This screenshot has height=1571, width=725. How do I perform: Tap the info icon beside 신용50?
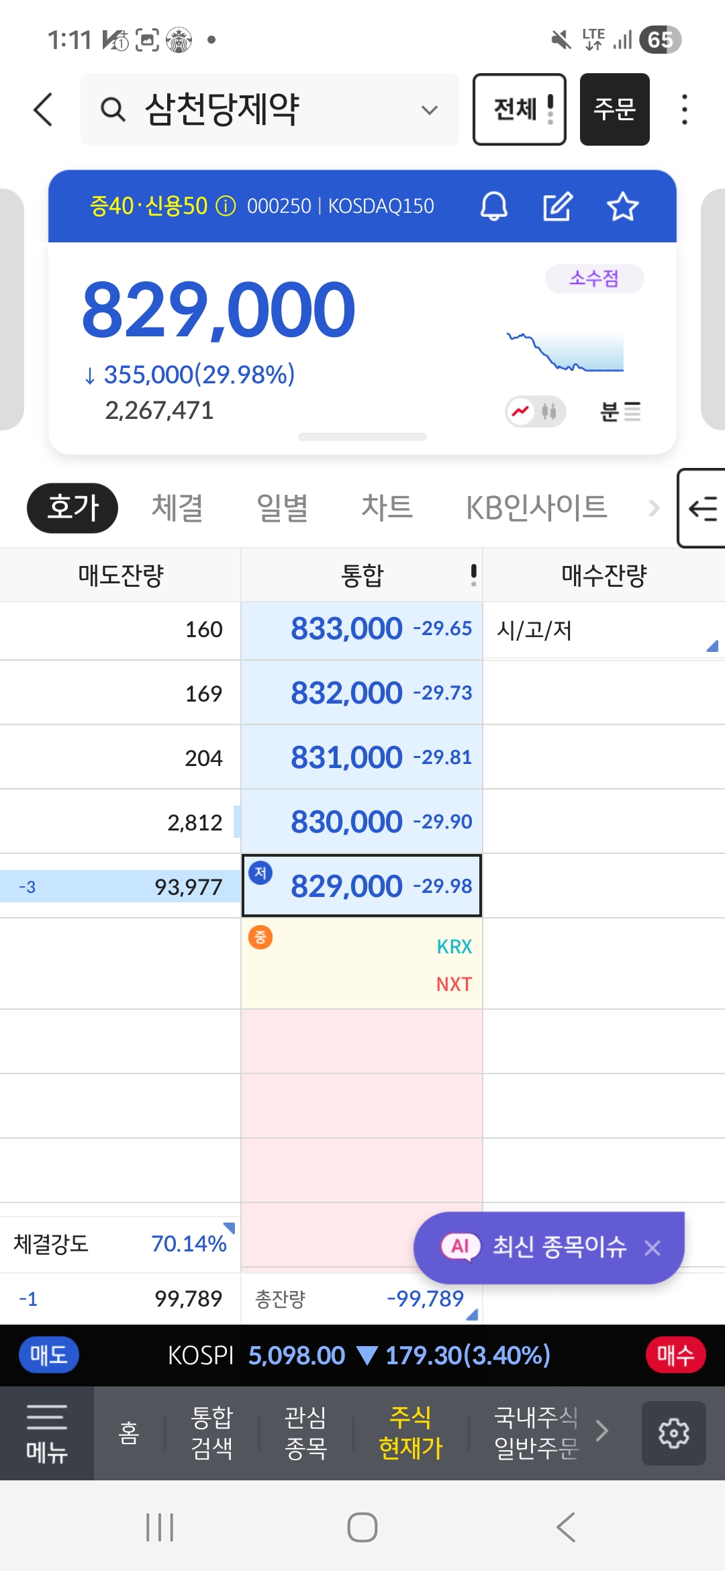coord(226,206)
